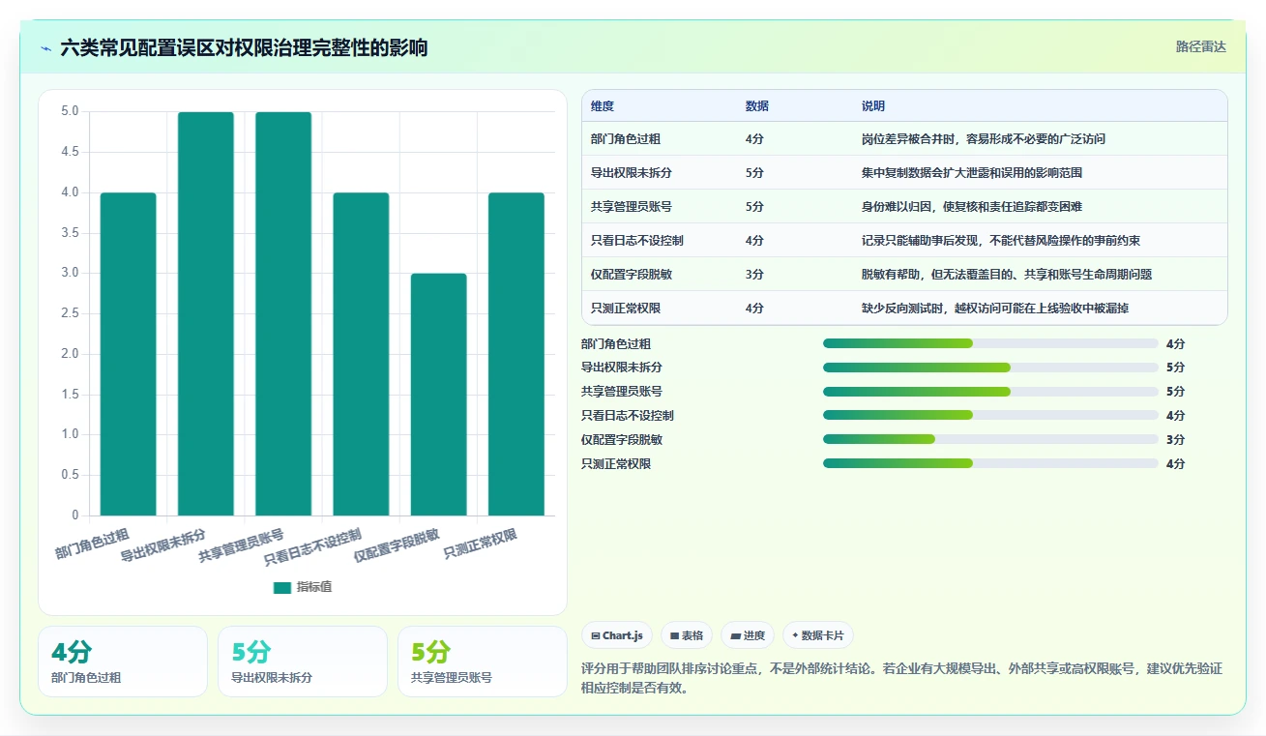Select the 部门角色过粗 table row cell
This screenshot has width=1266, height=736.
tap(626, 139)
